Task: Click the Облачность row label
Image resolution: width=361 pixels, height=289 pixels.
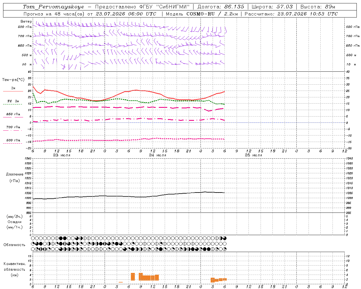Action: (x=14, y=245)
